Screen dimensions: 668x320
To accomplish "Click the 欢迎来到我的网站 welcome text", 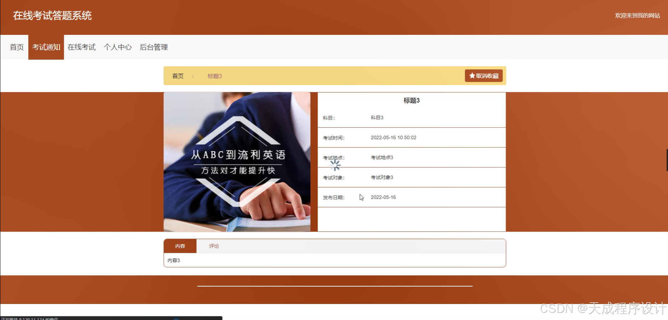I will tap(637, 16).
